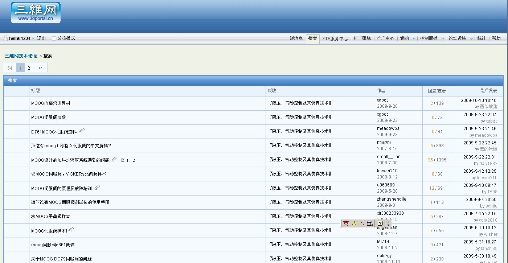Viewport: 508px width, 263px height.
Task: Select the 搜索 tab in navigation
Action: tap(312, 38)
